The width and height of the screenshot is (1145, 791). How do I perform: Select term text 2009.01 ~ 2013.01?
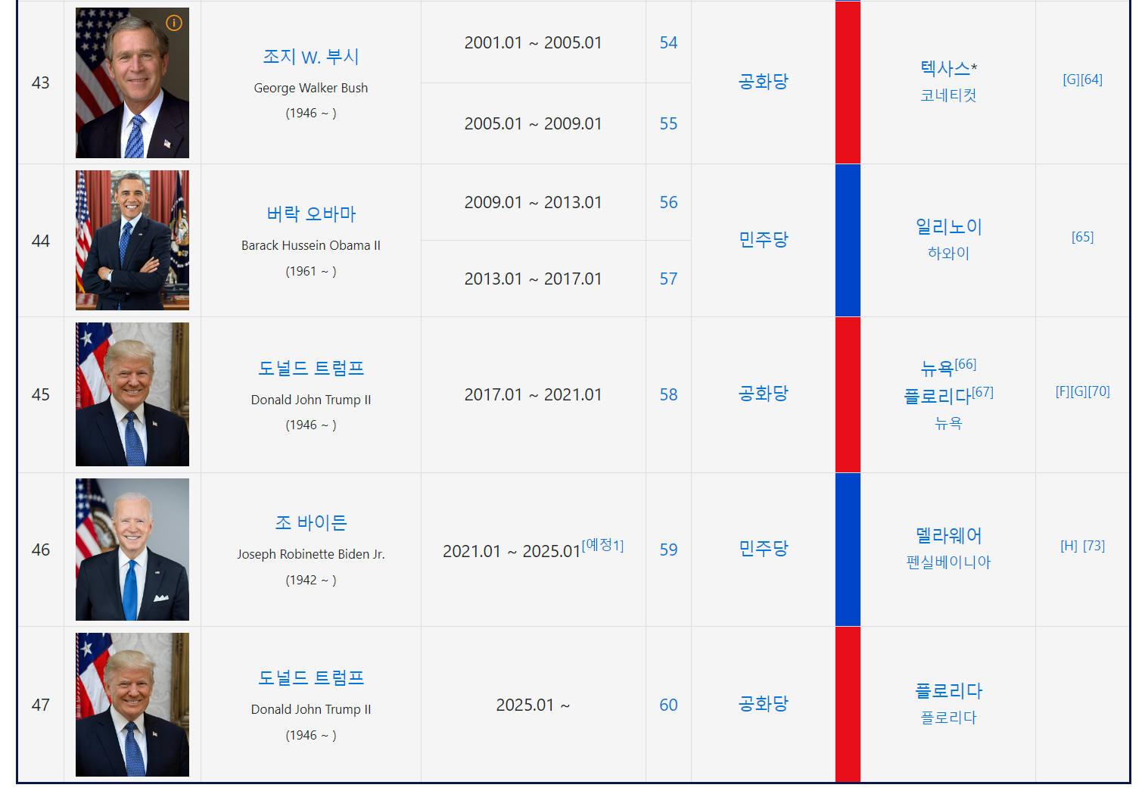pyautogui.click(x=534, y=203)
